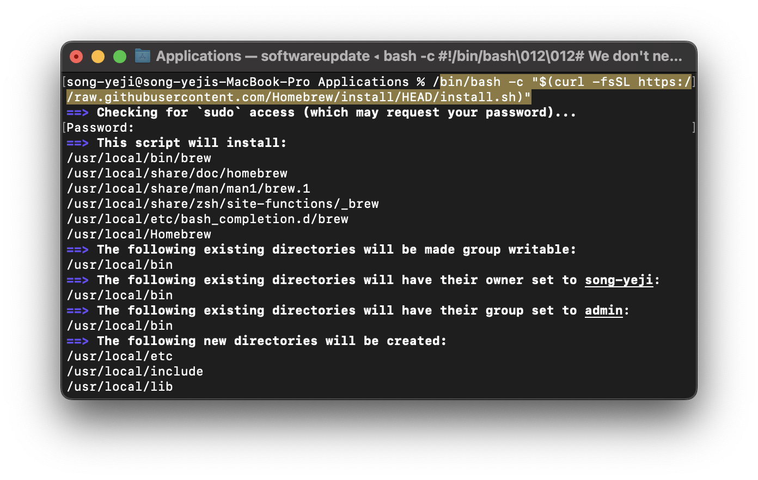Click the '/usr/local/etc' path line
758x480 pixels.
click(120, 356)
